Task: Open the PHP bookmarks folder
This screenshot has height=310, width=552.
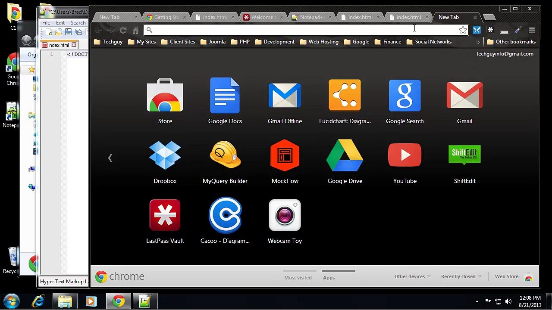Action: (x=240, y=42)
